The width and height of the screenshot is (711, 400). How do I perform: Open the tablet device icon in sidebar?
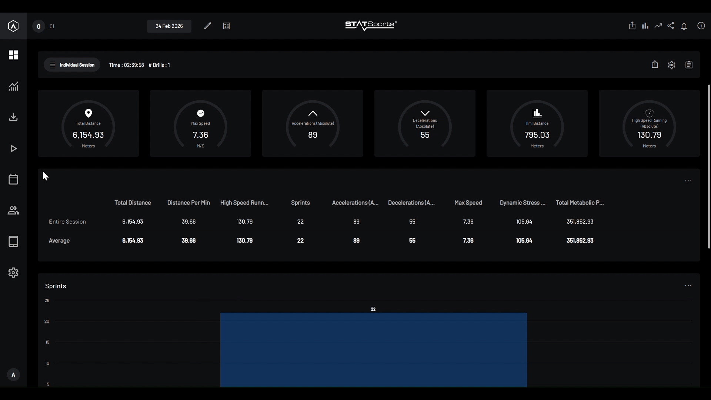pos(13,241)
